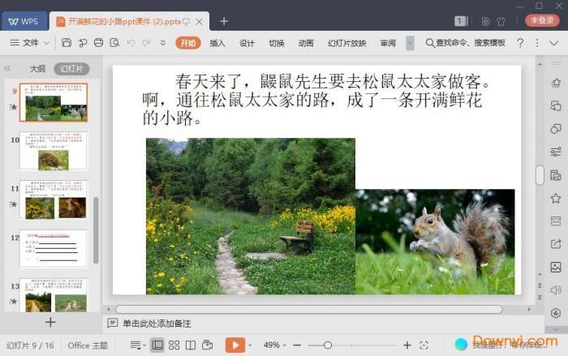Click the Undo arrow

131,43
